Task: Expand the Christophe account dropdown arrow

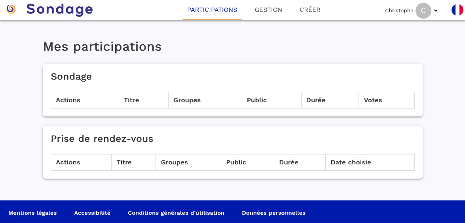Action: 436,11
